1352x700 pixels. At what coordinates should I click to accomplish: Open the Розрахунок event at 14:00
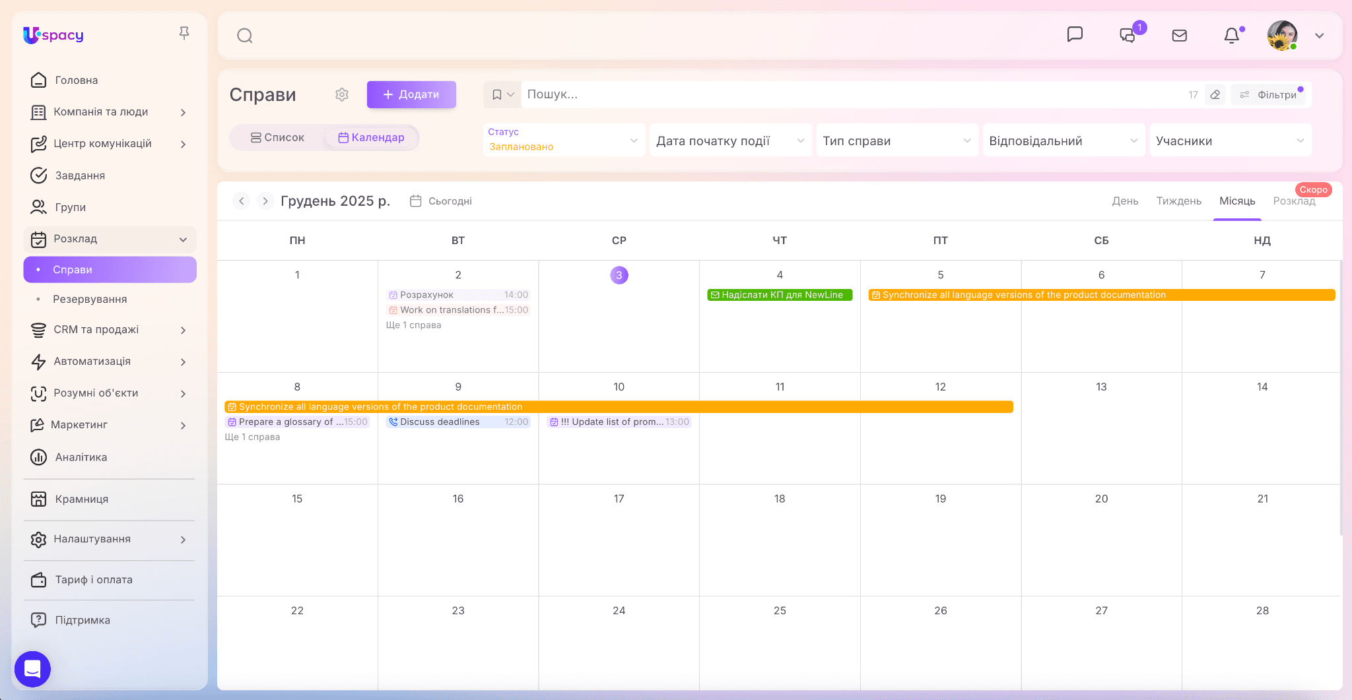458,295
